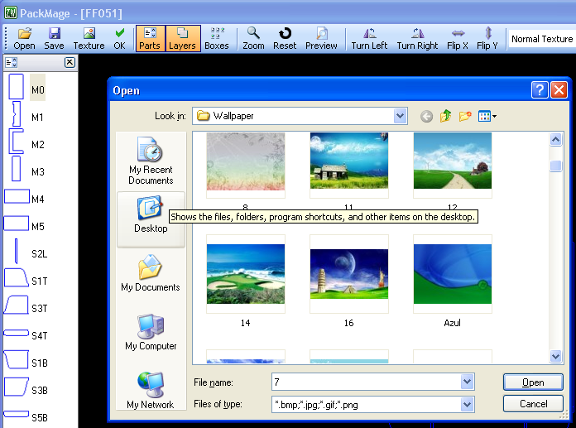The width and height of the screenshot is (576, 428).
Task: Create a new folder icon
Action: coord(465,116)
